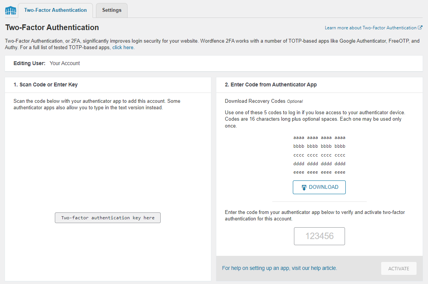Click the Two-Factor Authentication page title

click(x=52, y=27)
